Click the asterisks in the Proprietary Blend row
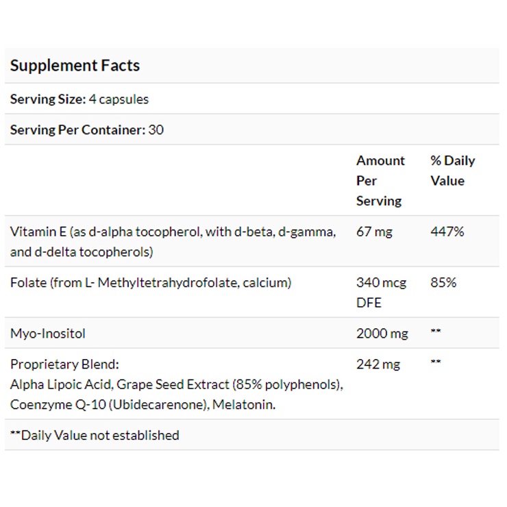This screenshot has height=507, width=507. tap(436, 363)
